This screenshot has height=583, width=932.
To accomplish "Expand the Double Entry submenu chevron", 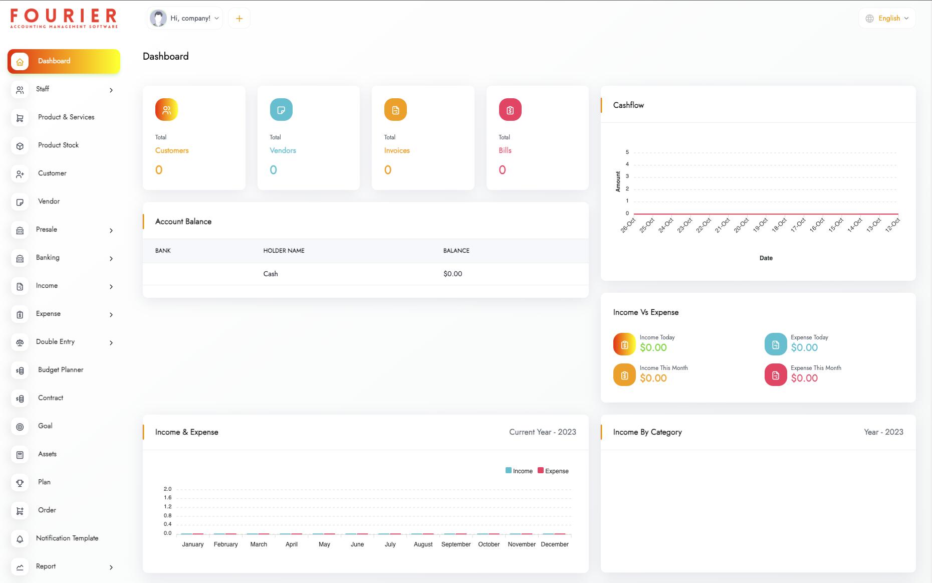I will (x=111, y=343).
